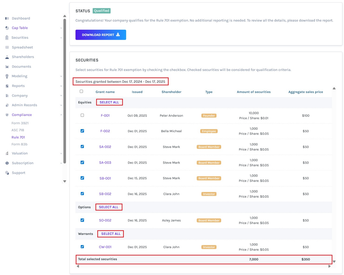The width and height of the screenshot is (344, 275).
Task: Open the CW-001 grant link
Action: [105, 247]
